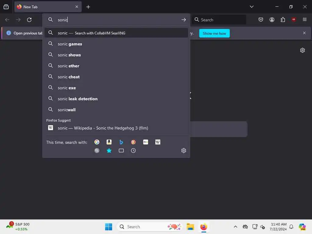Click the toolbar Search box
The height and width of the screenshot is (234, 312).
point(219,20)
